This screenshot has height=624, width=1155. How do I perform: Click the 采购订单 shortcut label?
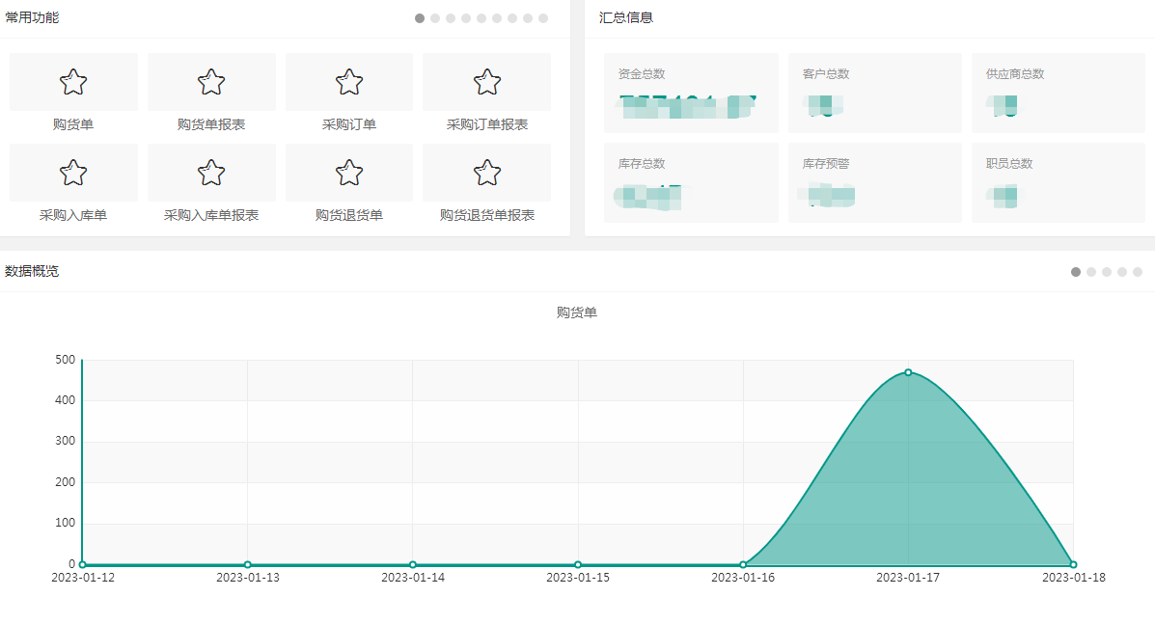(x=349, y=124)
